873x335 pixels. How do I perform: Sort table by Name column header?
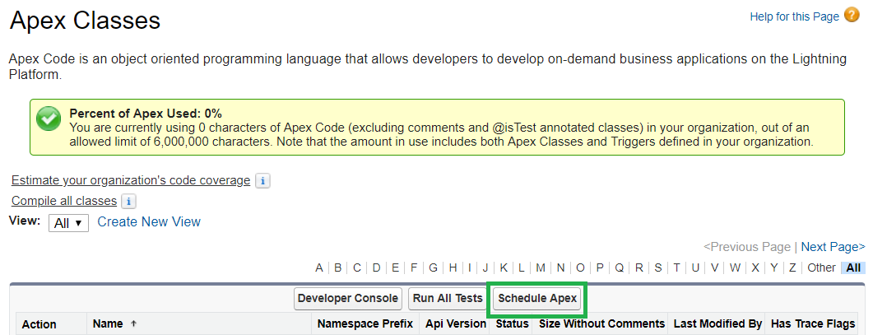tap(108, 323)
